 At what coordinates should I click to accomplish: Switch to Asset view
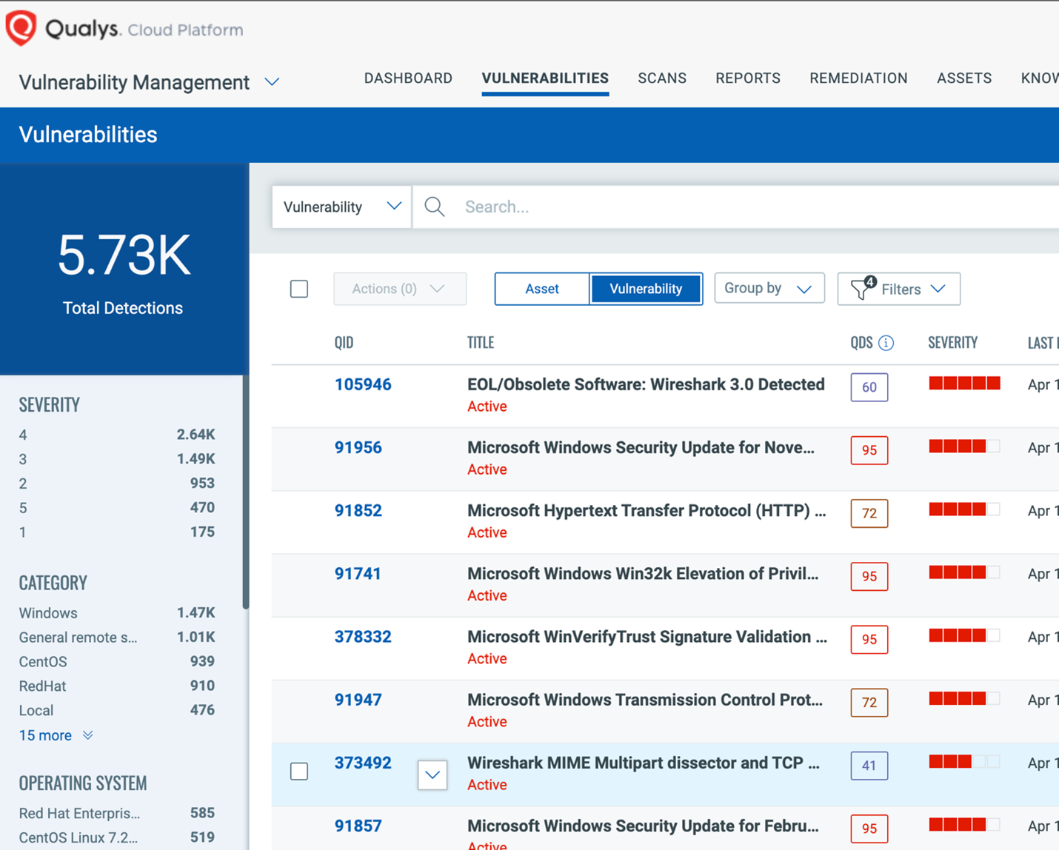541,289
